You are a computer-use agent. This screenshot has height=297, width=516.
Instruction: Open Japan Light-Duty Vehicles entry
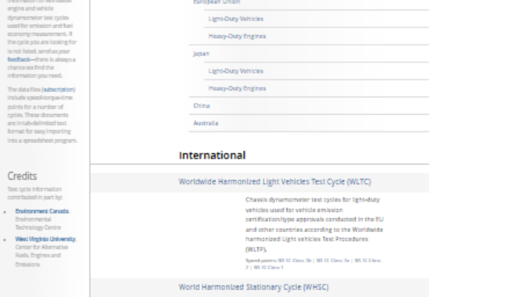(235, 71)
